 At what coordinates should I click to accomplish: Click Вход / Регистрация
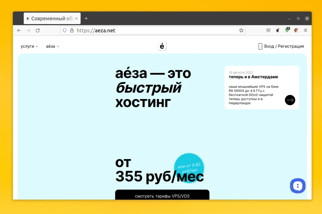point(283,46)
